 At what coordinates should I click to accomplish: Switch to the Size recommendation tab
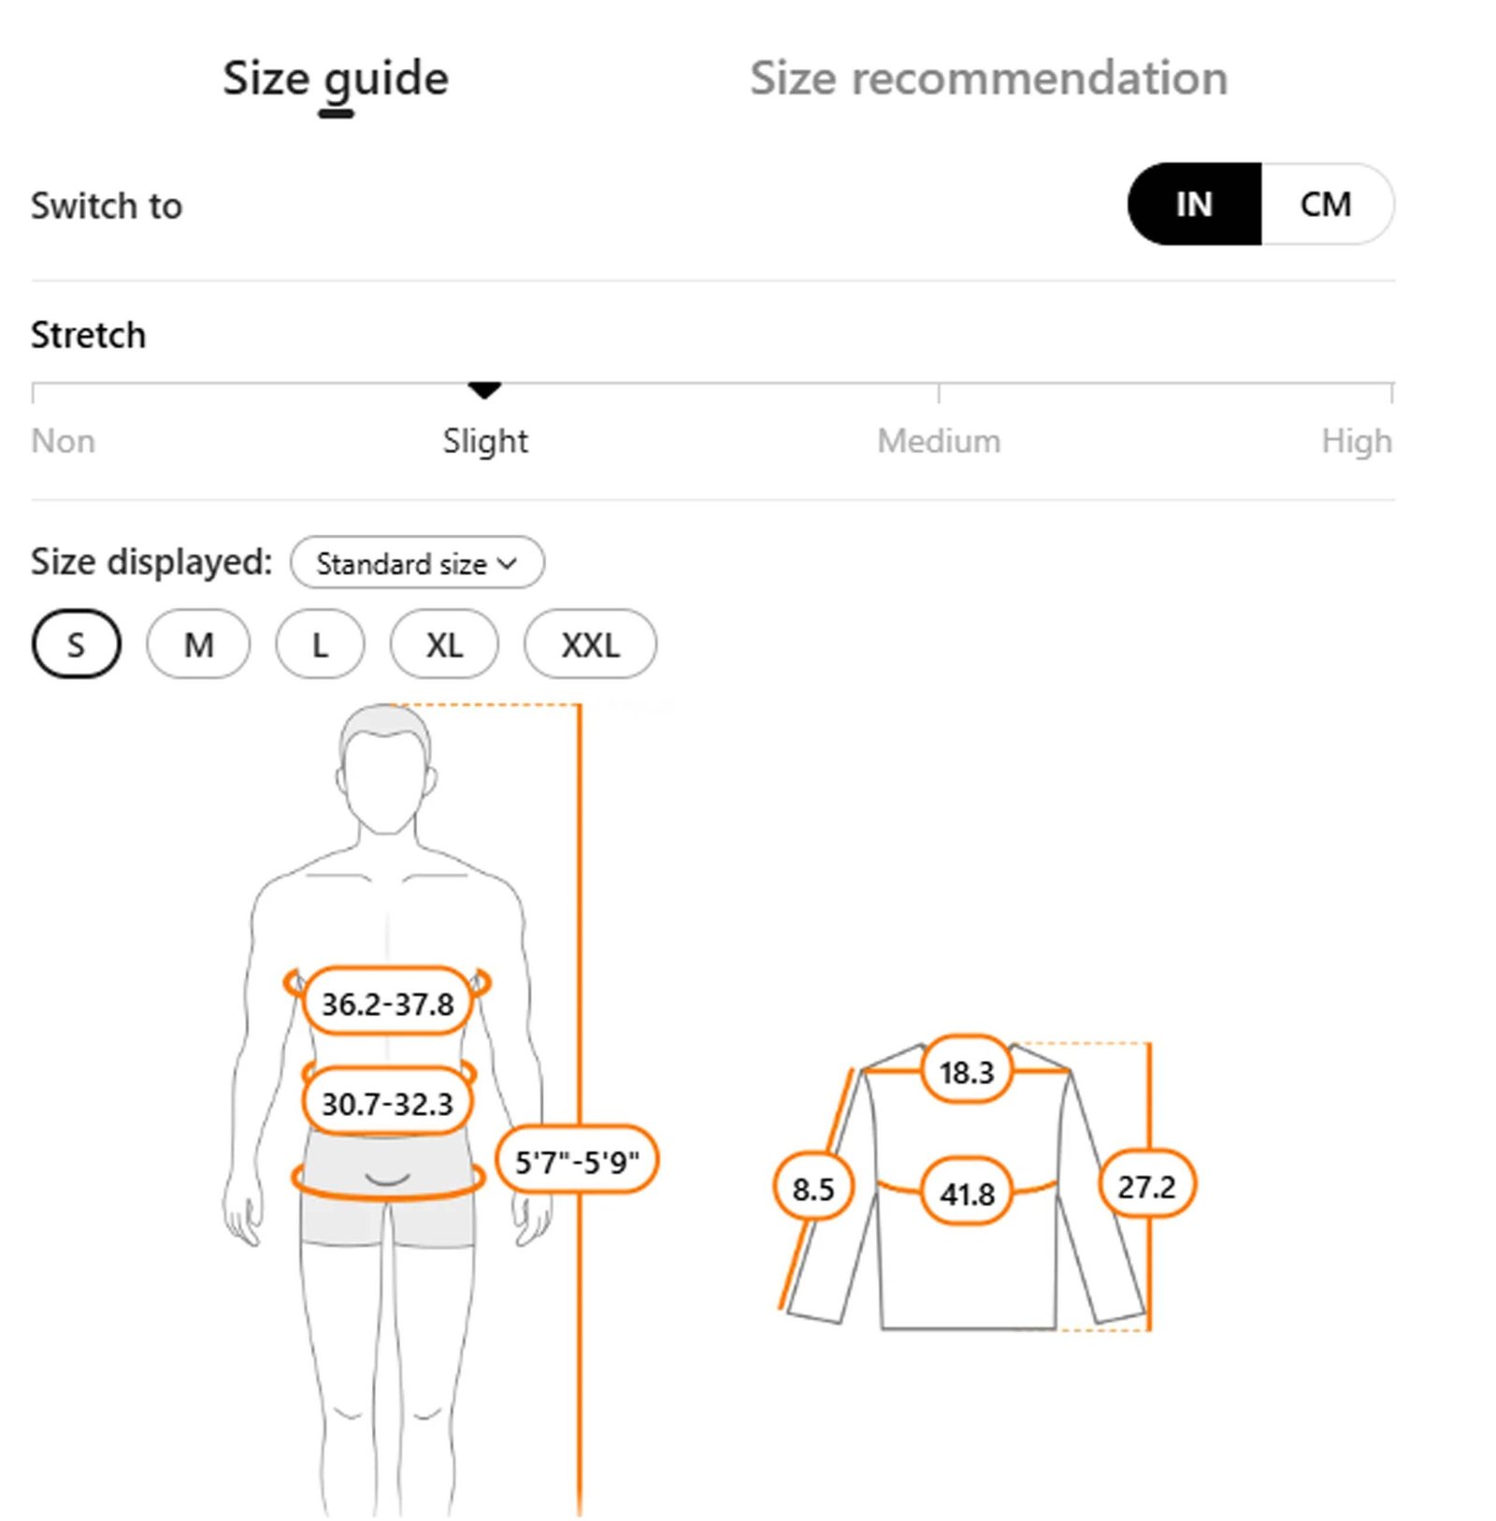(987, 79)
